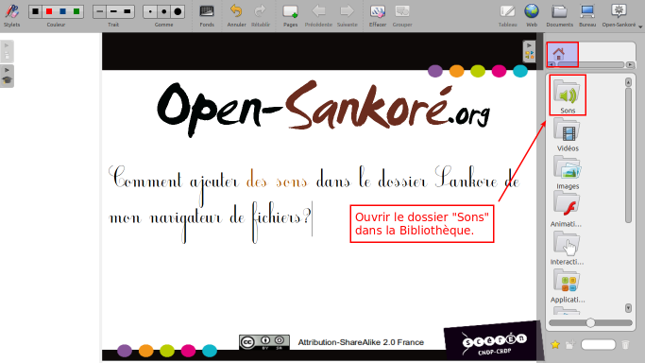Click the Creative Commons license badge
This screenshot has height=363, width=645.
click(x=264, y=342)
